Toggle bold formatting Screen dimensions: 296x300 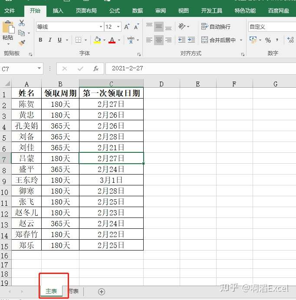tap(40, 40)
